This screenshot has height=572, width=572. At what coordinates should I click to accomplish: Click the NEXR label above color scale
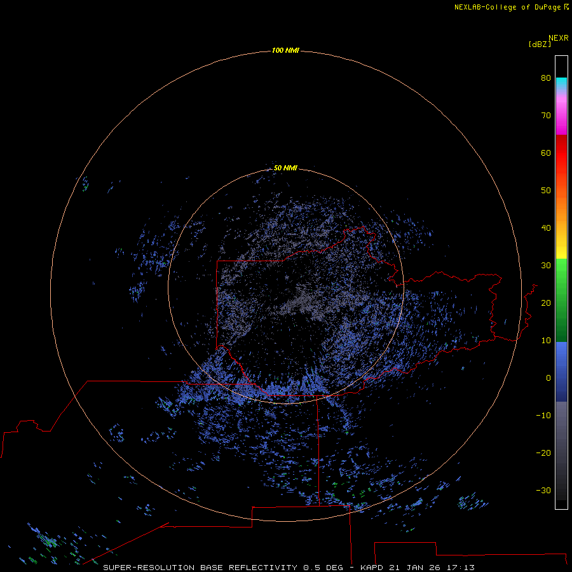pos(558,38)
